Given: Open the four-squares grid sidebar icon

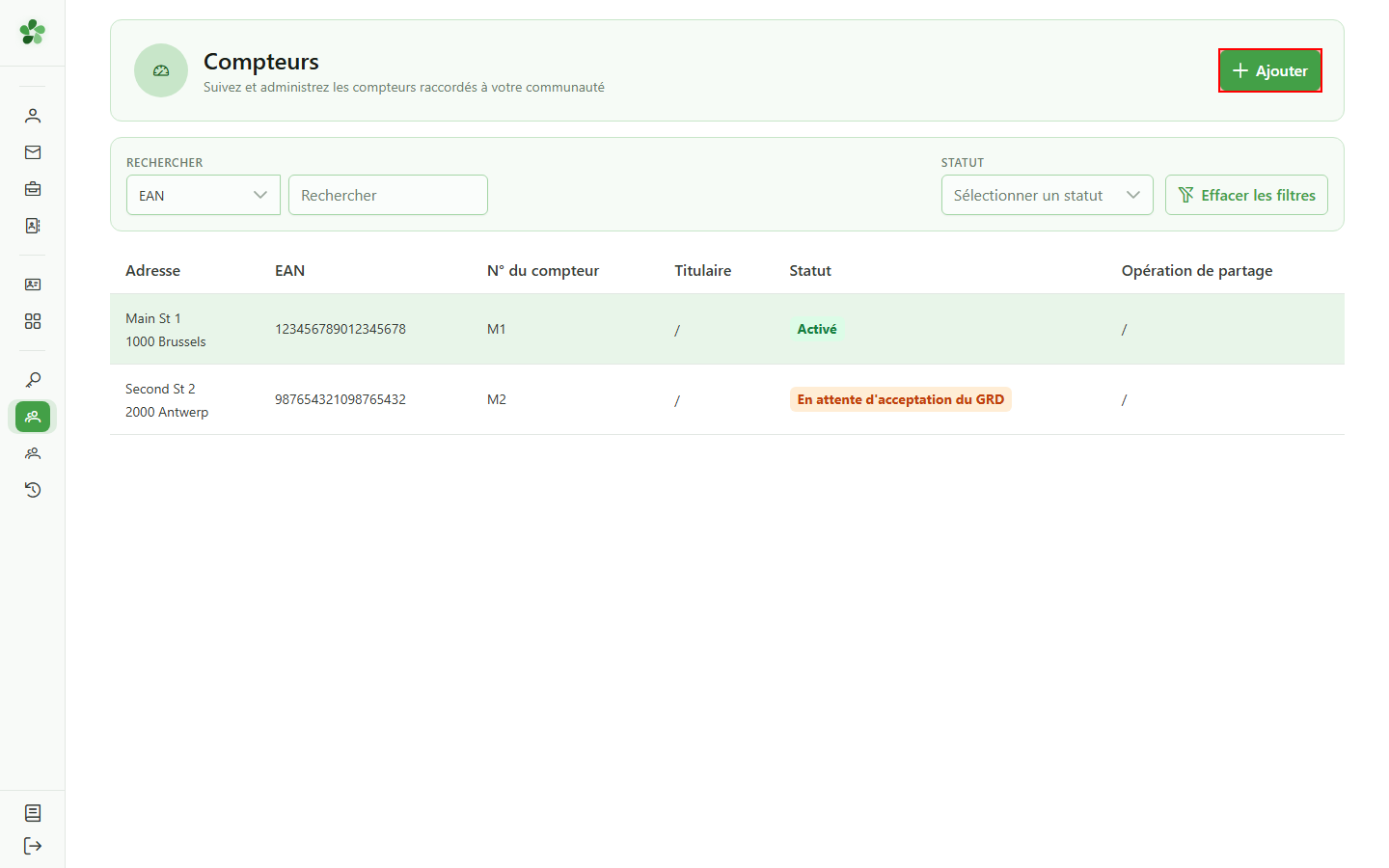Looking at the screenshot, I should [x=33, y=321].
